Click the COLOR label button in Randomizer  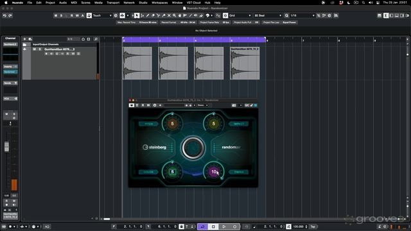click(x=148, y=172)
